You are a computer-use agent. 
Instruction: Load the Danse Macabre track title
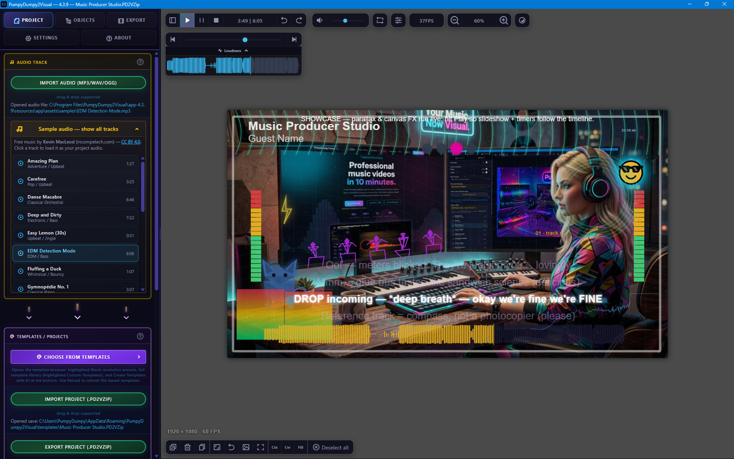(44, 197)
